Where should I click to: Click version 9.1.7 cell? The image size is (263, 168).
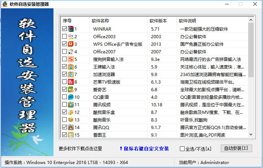[x=156, y=128]
